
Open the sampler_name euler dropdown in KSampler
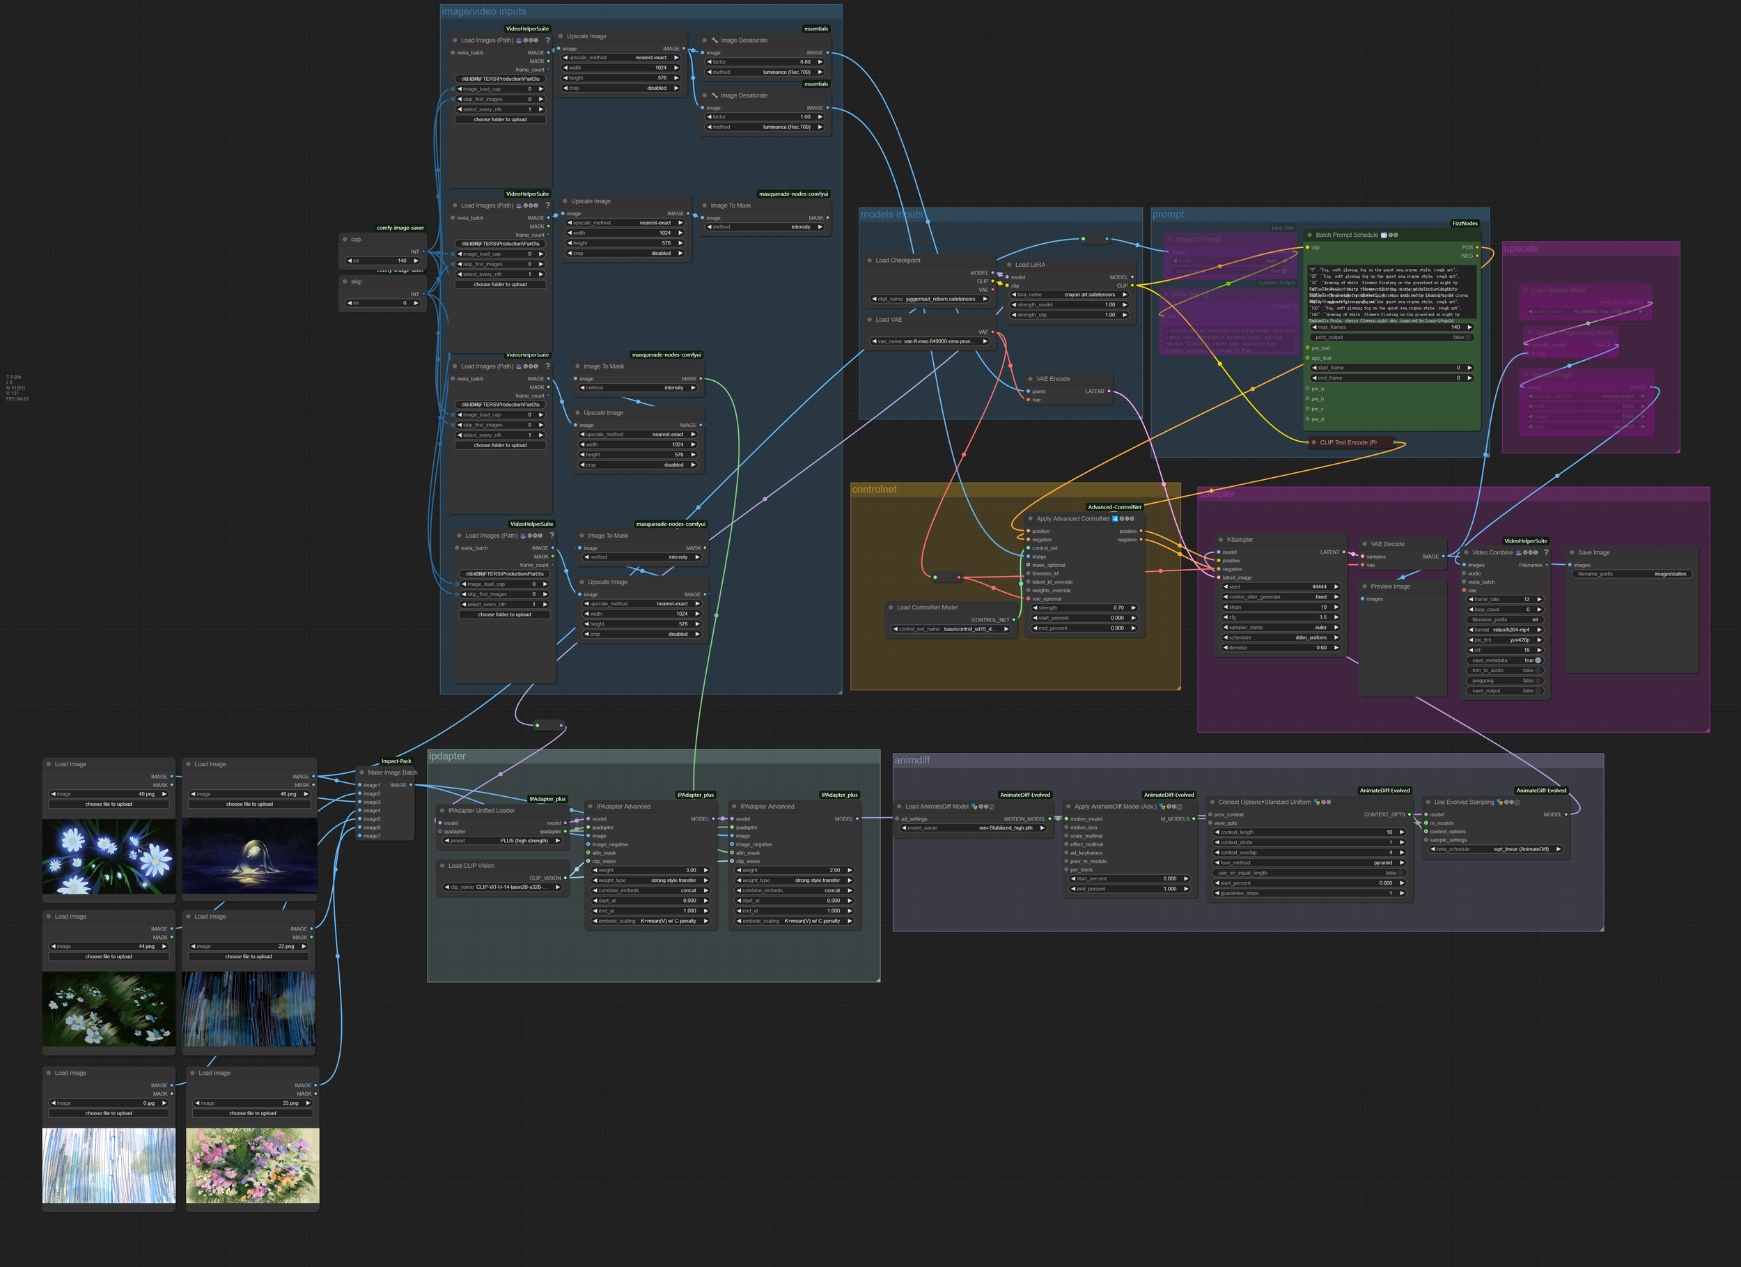pyautogui.click(x=1281, y=628)
